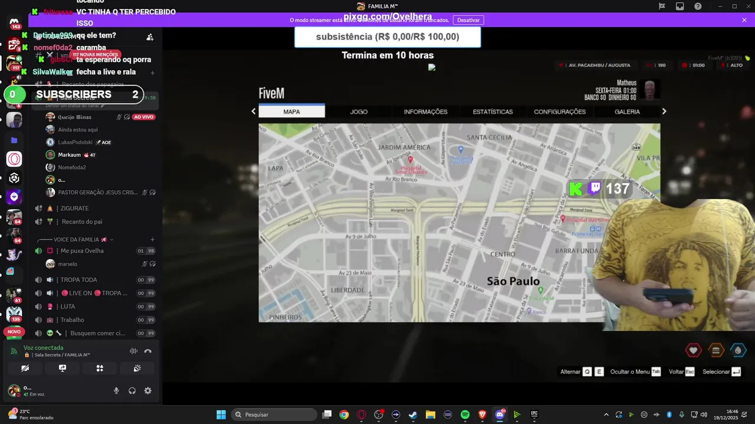This screenshot has width=755, height=424.
Task: Switch to the MAPA tab
Action: [x=291, y=111]
